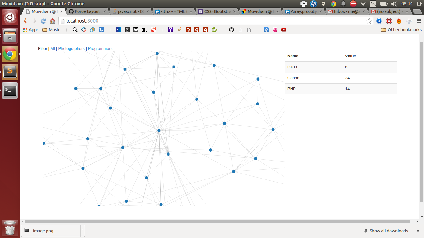The image size is (424, 238).
Task: Go back using the browser back arrow
Action: pos(25,21)
